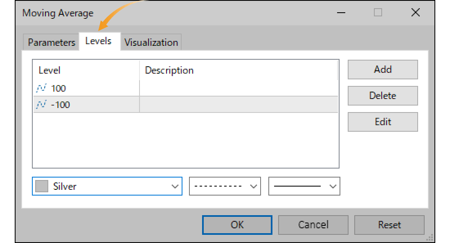This screenshot has width=450, height=243.
Task: Edit the selected level
Action: pos(382,122)
